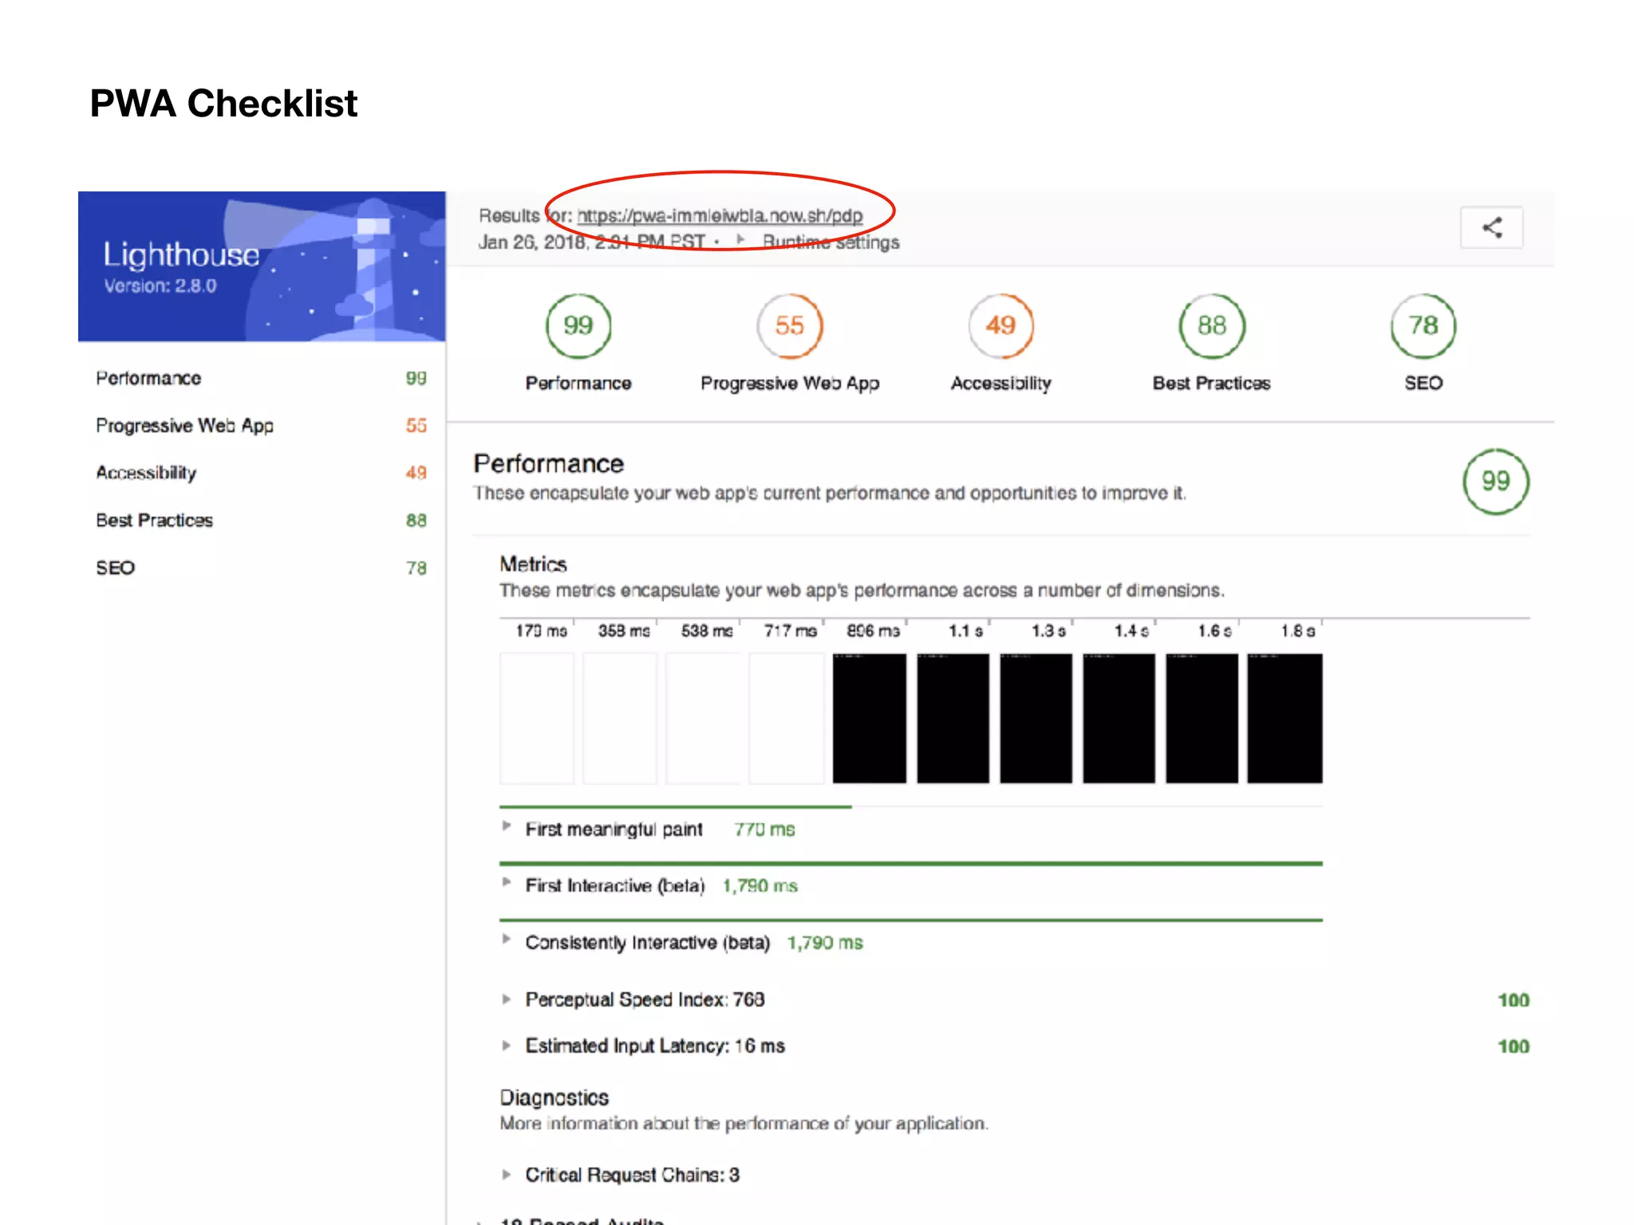Click the Diagnostics section heading
Viewport: 1634px width, 1225px height.
coord(554,1098)
